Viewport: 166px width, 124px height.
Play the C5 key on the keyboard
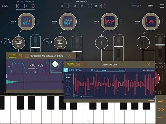88,116
